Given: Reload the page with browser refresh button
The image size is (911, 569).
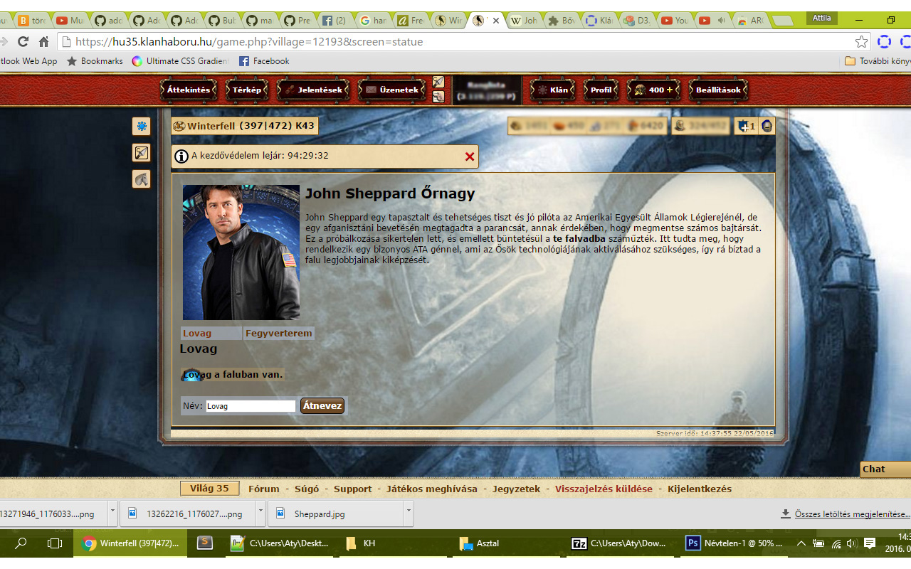Looking at the screenshot, I should 23,42.
